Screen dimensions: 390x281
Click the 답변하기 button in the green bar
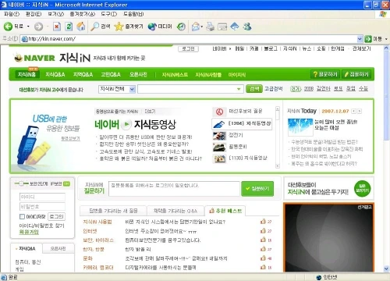click(x=356, y=74)
